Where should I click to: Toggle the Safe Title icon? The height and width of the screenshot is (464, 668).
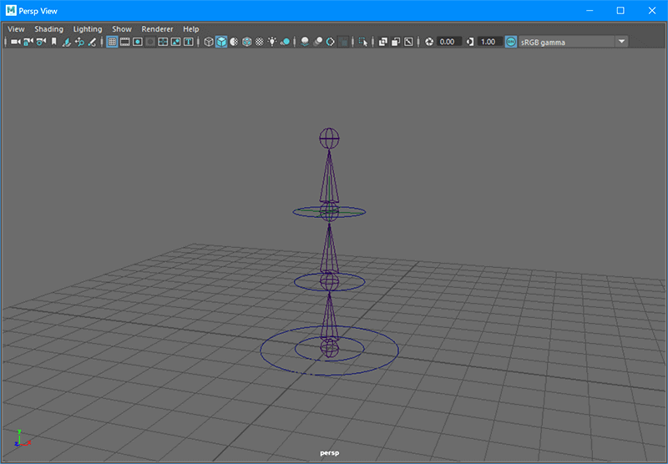coord(189,42)
